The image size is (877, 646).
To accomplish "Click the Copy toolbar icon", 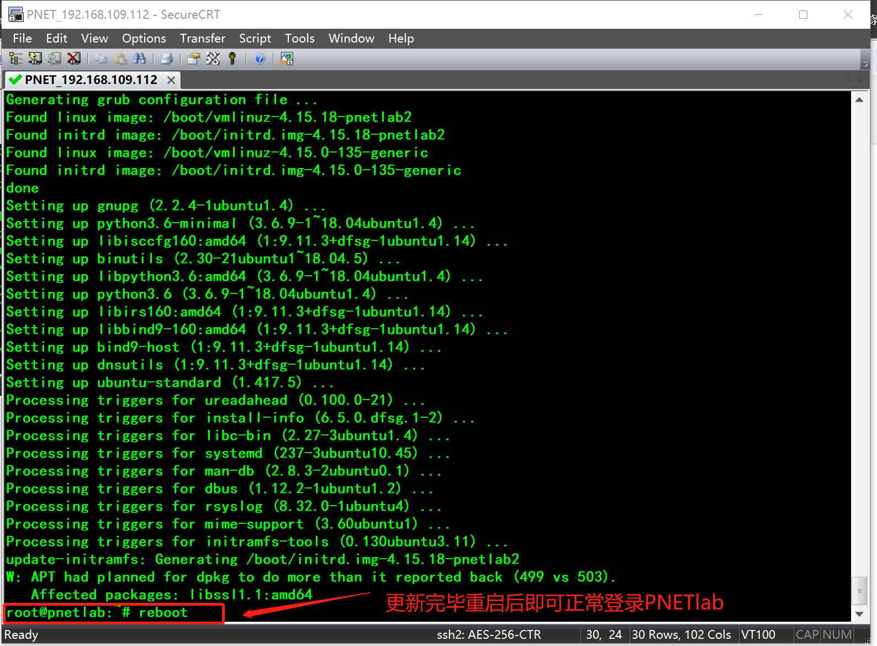I will (101, 59).
